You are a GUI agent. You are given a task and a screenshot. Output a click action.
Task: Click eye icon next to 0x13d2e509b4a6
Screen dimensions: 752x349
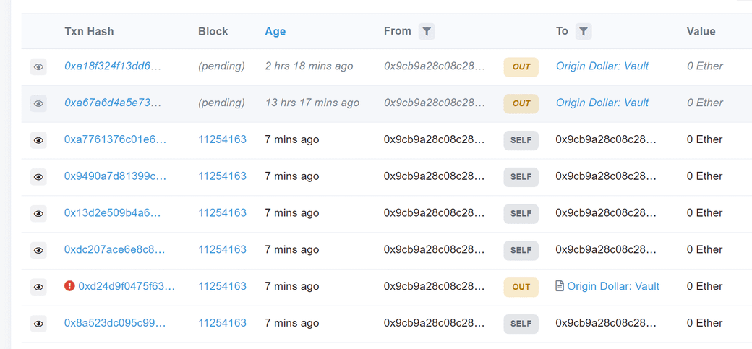[38, 213]
